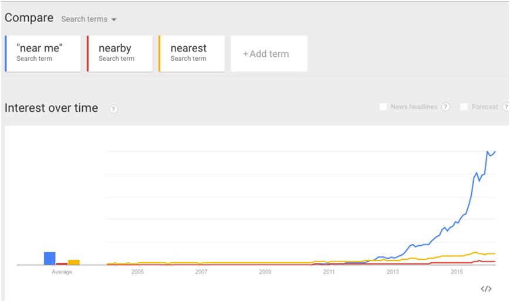Click help icon next to News headlines
This screenshot has width=510, height=302.
[445, 107]
